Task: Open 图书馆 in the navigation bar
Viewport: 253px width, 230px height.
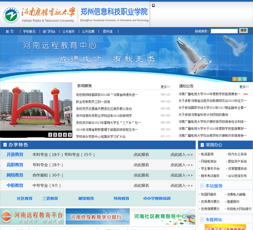Action: point(108,31)
